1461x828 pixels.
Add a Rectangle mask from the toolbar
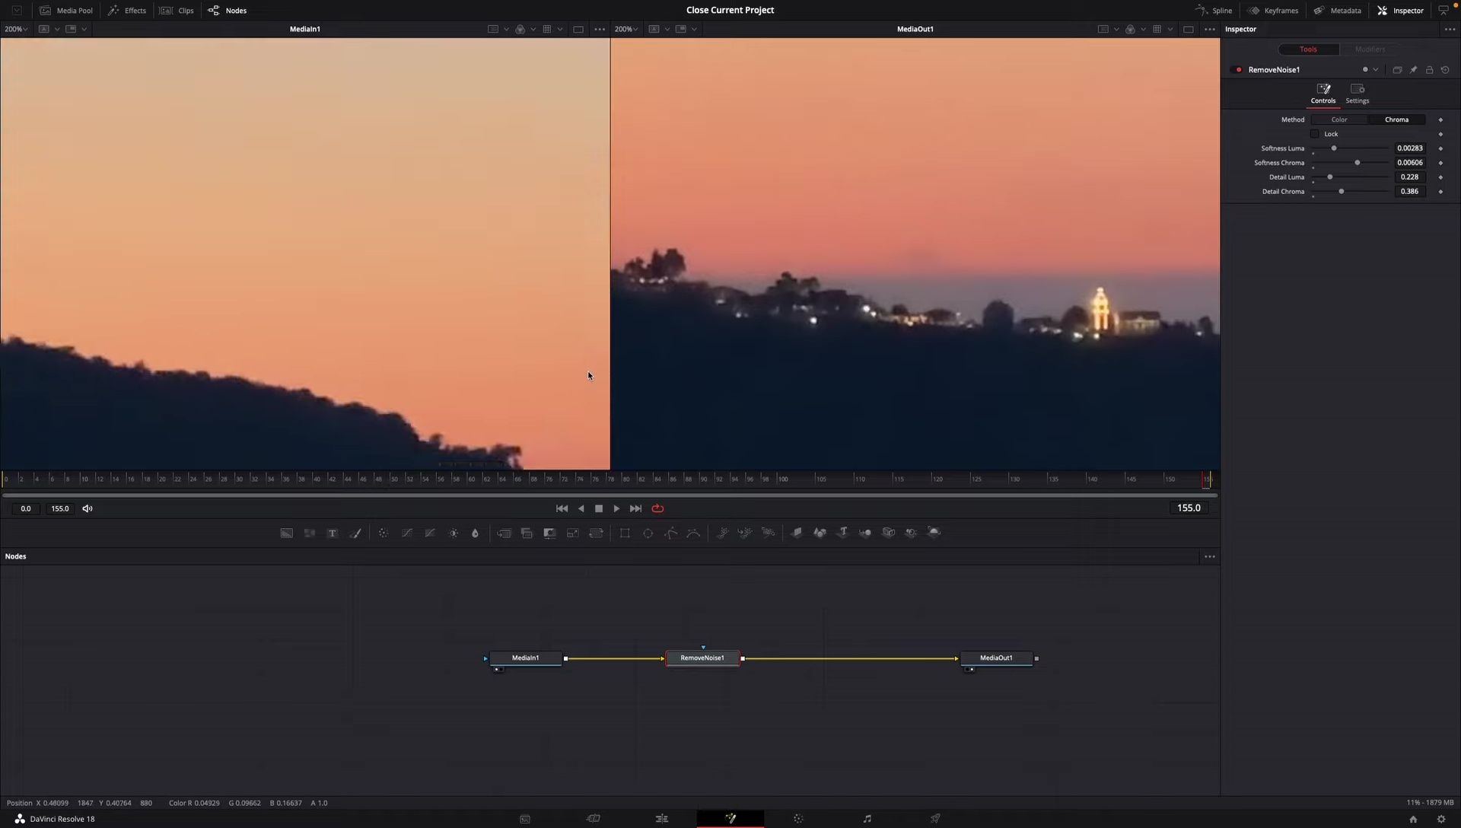coord(625,533)
